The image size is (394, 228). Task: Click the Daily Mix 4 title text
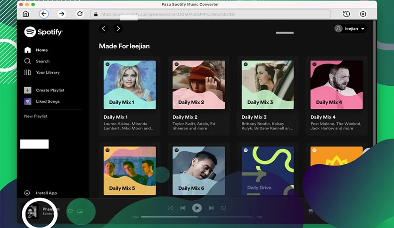click(323, 117)
